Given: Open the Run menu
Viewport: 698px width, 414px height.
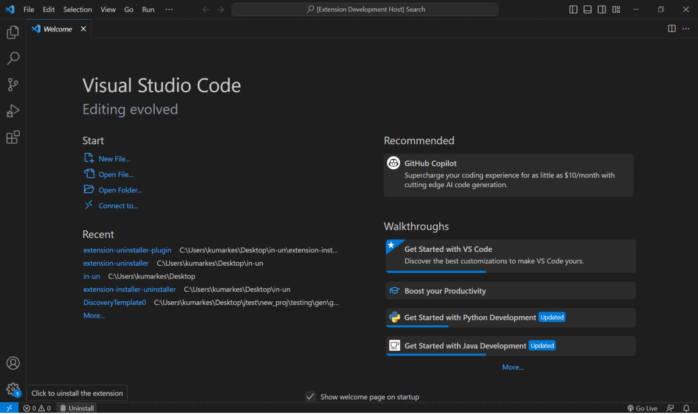Looking at the screenshot, I should click(148, 9).
